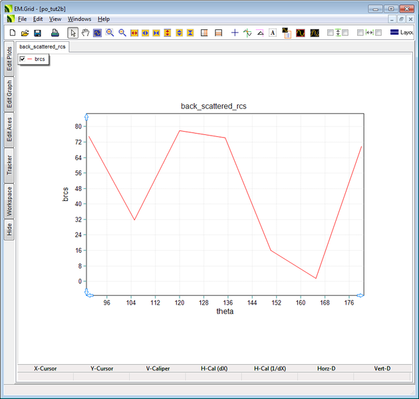Image resolution: width=419 pixels, height=399 pixels.
Task: Select the hand pan tool
Action: pos(85,33)
